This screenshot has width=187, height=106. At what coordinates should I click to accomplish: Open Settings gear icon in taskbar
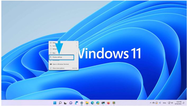click(x=82, y=103)
